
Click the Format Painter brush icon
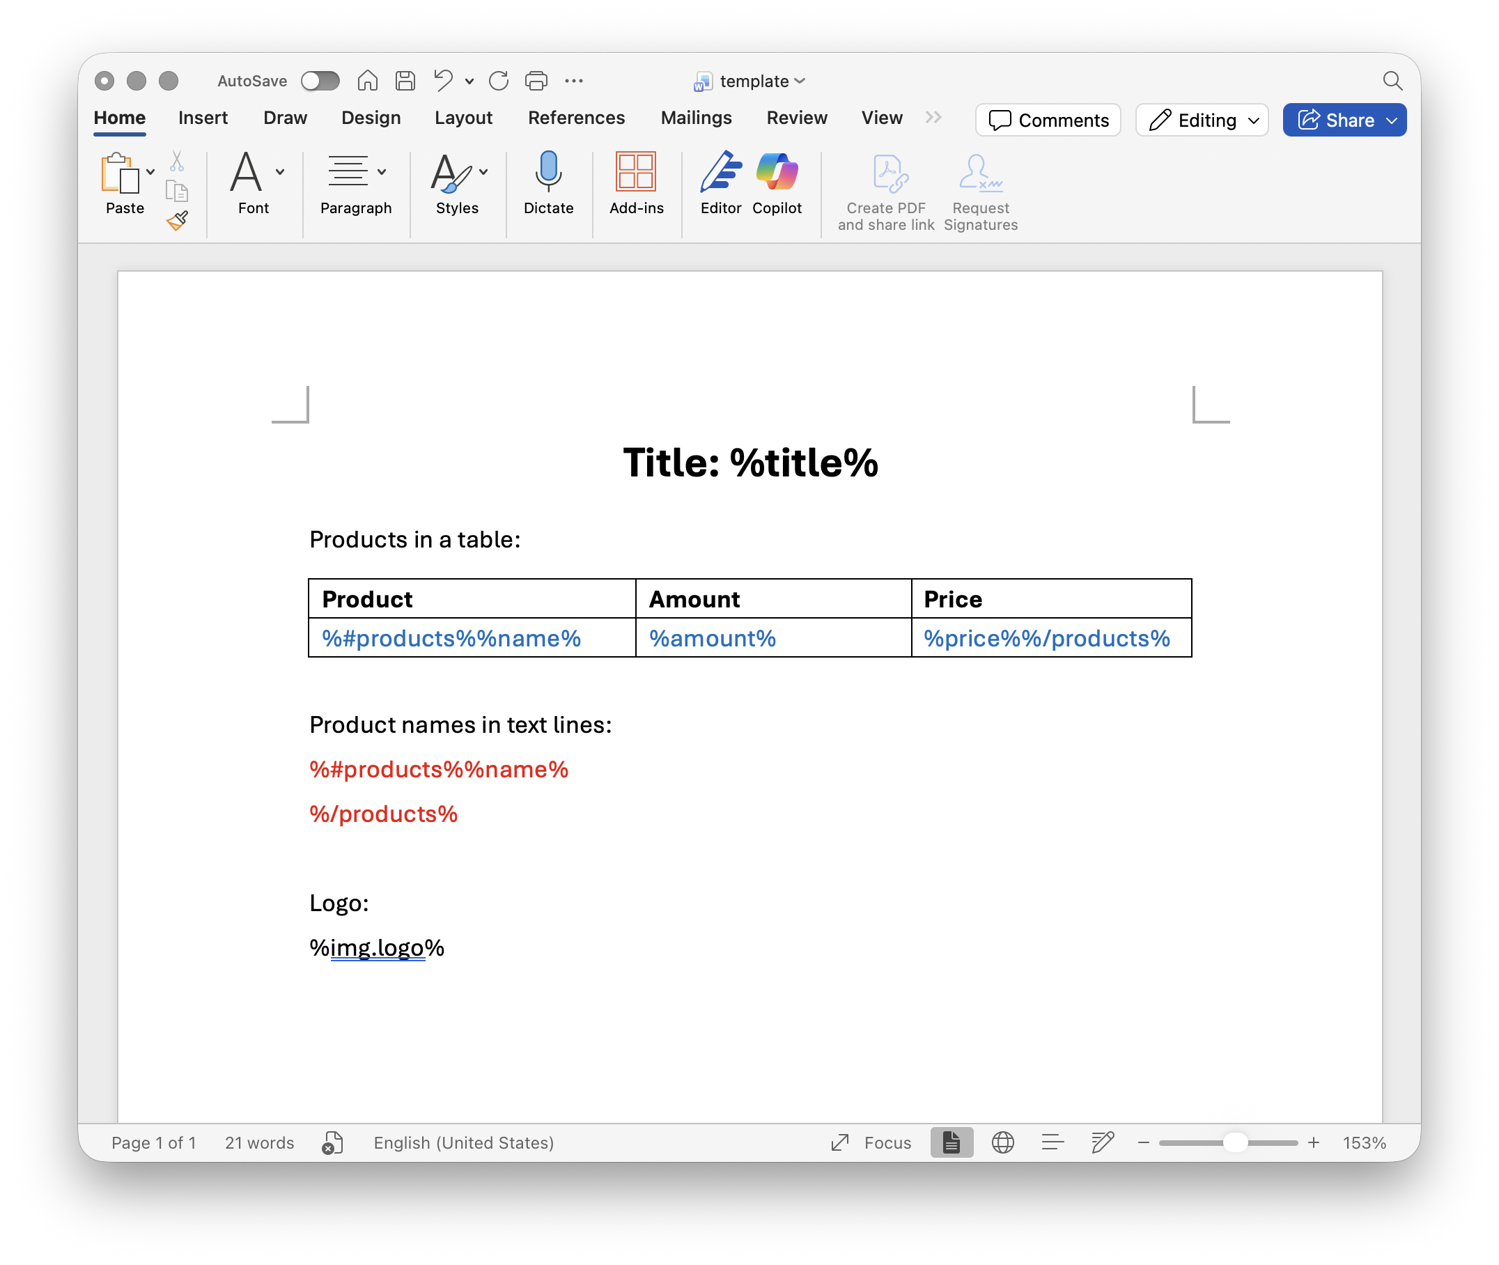coord(176,220)
